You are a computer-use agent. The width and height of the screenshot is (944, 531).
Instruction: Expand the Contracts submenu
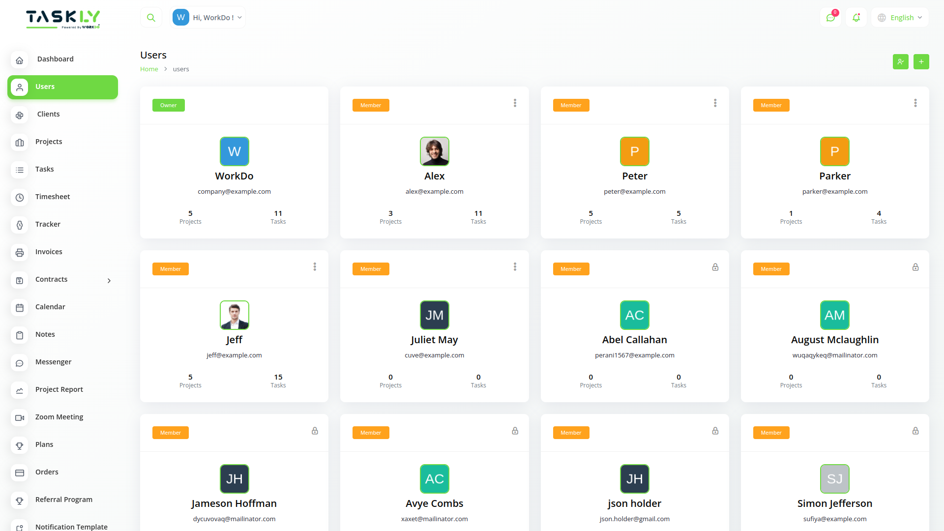coord(109,280)
